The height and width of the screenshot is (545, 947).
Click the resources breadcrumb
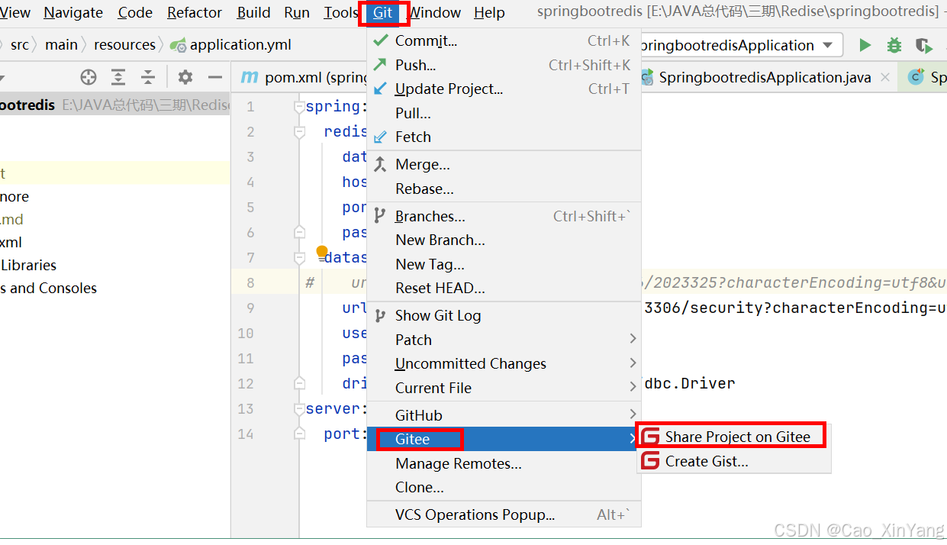[124, 45]
